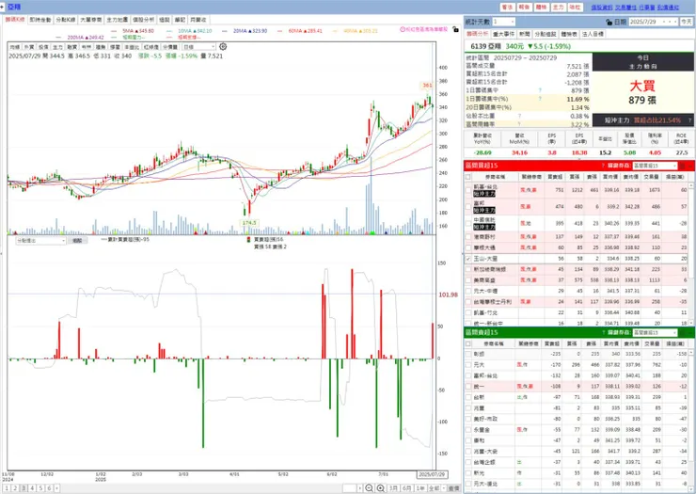Toggle 分價量 in chart toolbar
Image resolution: width=696 pixels, height=494 pixels.
pos(170,47)
